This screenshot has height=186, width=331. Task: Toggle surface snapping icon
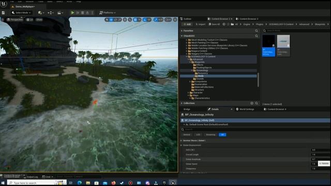pos(130,20)
